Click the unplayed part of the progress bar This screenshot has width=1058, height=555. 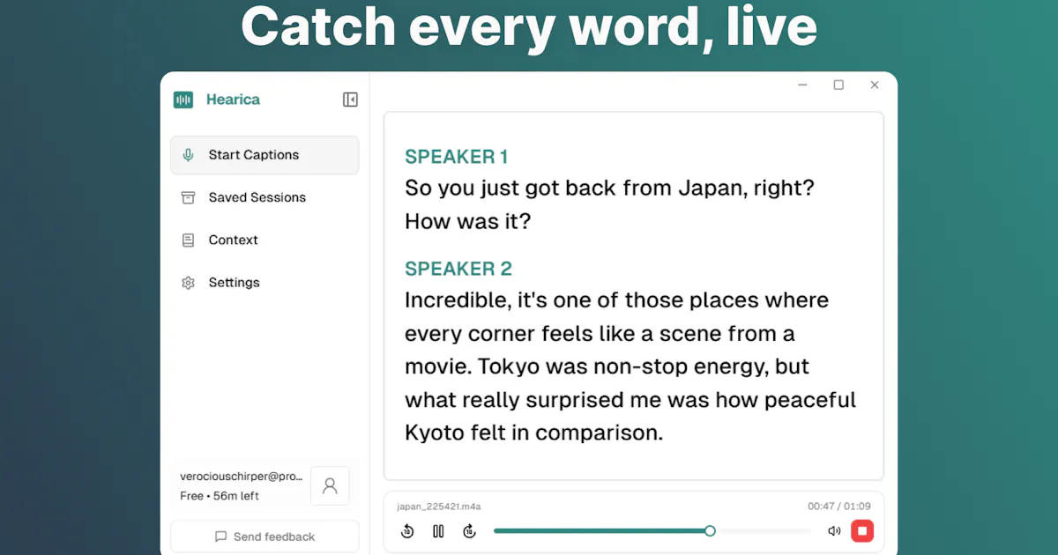(763, 531)
